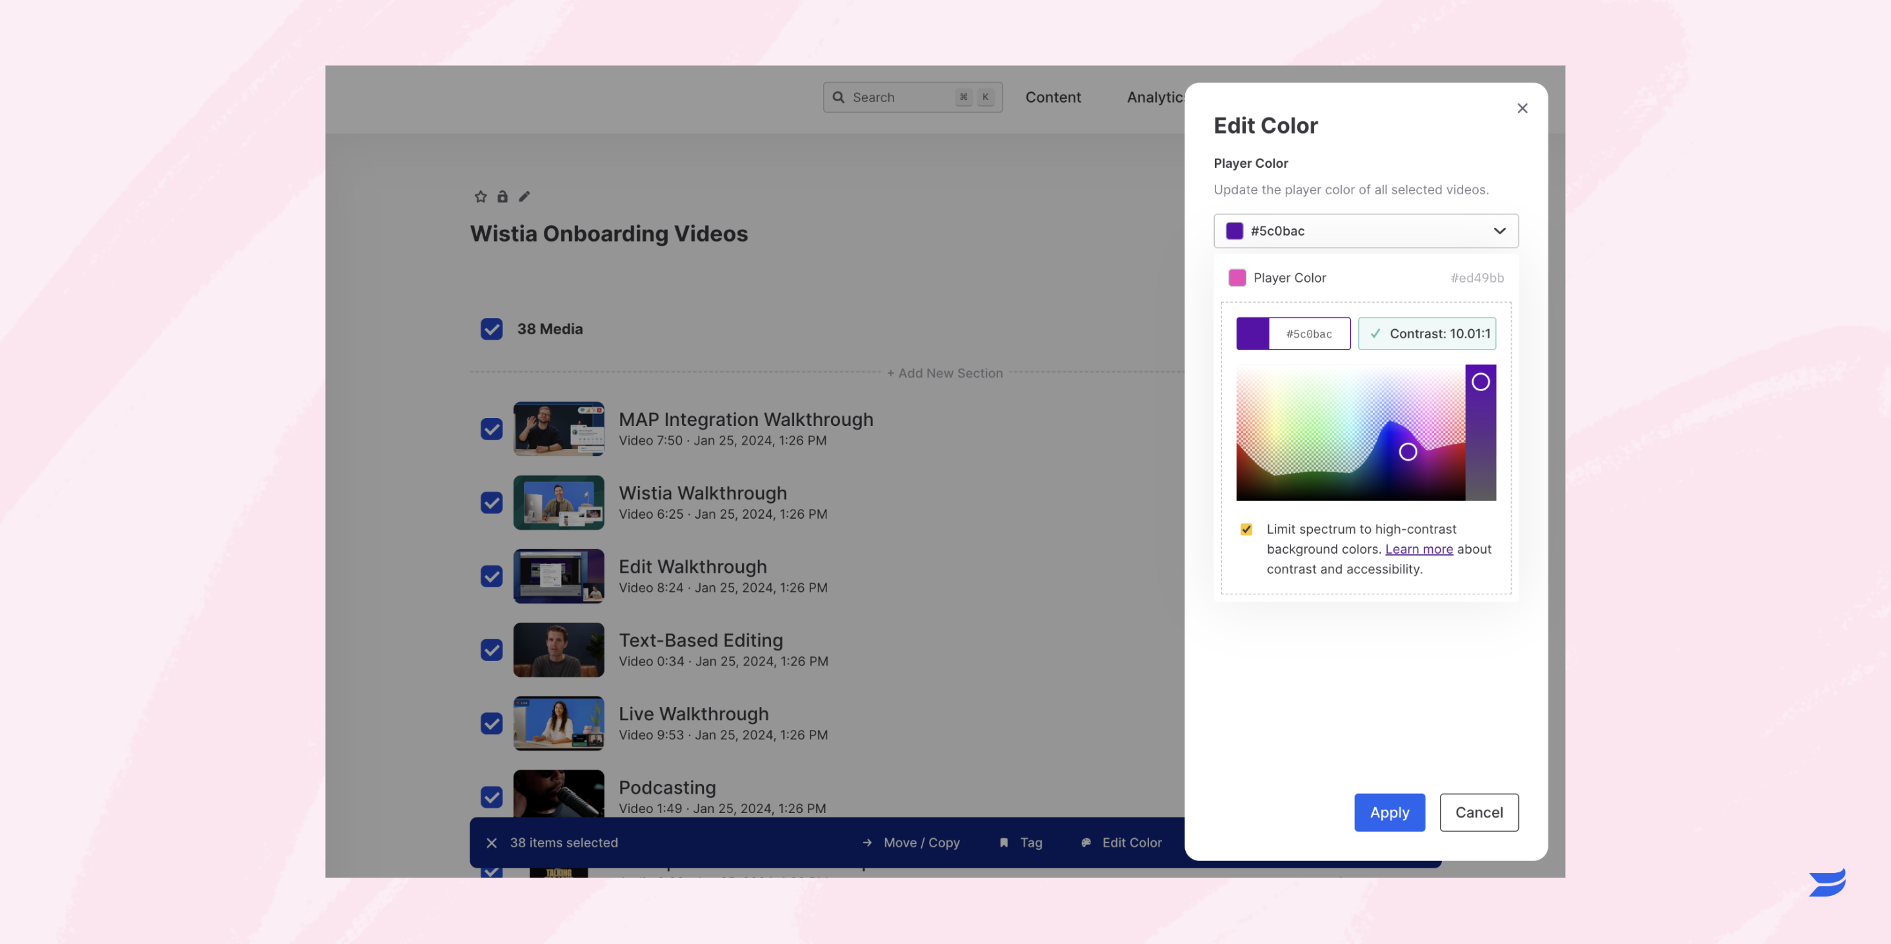Click the contrast checkmark icon

point(1375,333)
